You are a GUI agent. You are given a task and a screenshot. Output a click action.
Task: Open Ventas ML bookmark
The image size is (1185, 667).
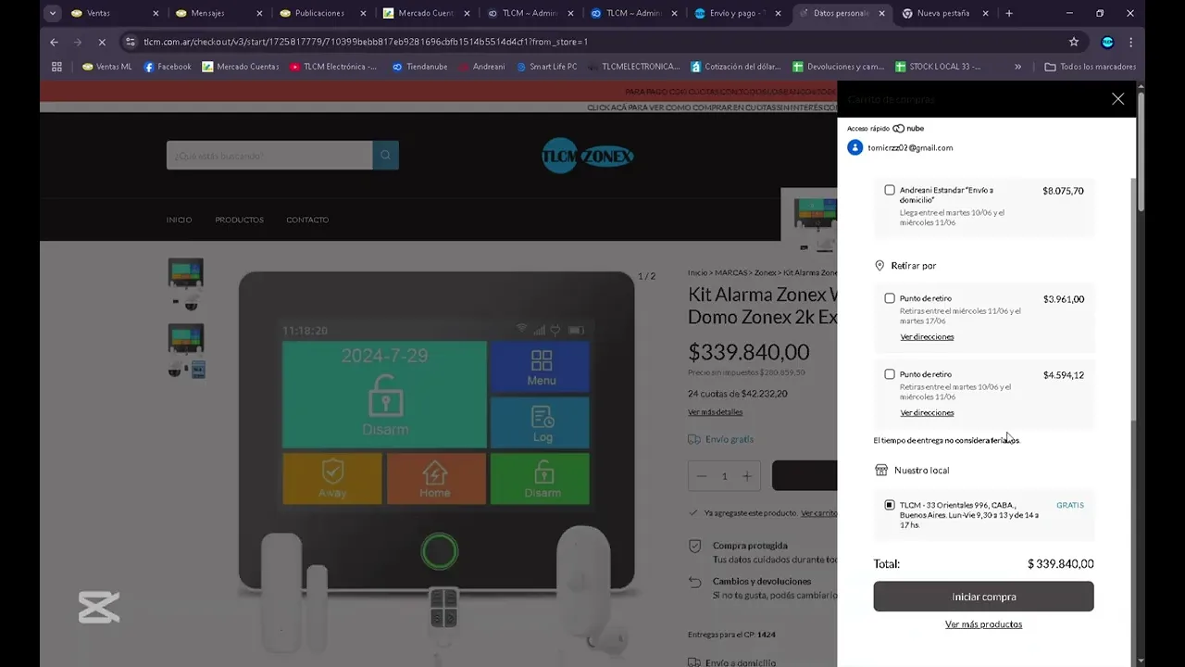point(107,67)
